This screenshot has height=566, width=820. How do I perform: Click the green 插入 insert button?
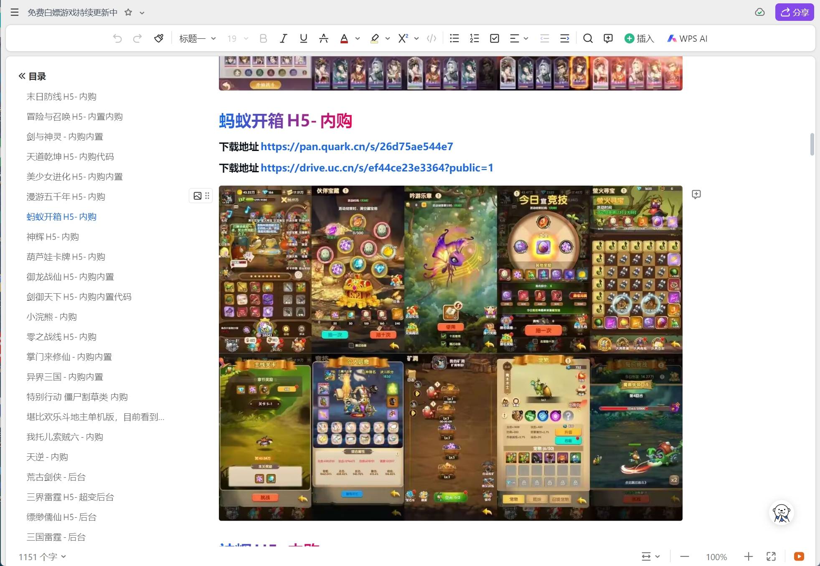point(639,38)
